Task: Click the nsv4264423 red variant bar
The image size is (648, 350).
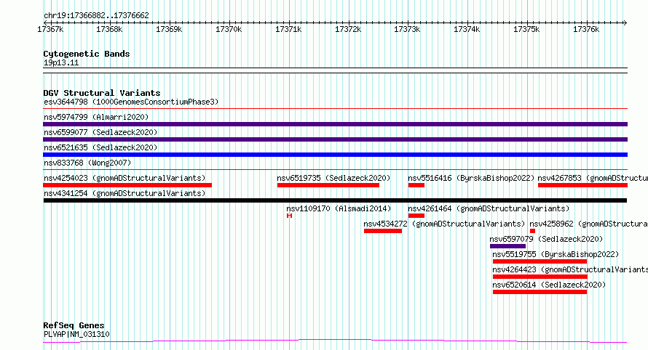Action: point(540,277)
